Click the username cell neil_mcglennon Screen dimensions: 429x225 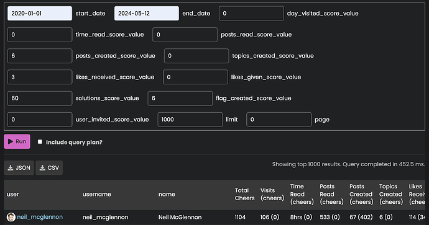(105, 218)
